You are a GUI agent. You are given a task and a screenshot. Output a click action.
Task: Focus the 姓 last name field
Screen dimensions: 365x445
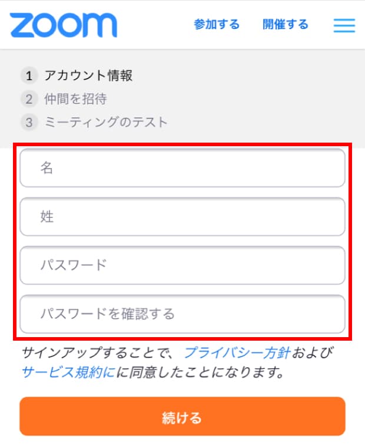[x=182, y=217]
